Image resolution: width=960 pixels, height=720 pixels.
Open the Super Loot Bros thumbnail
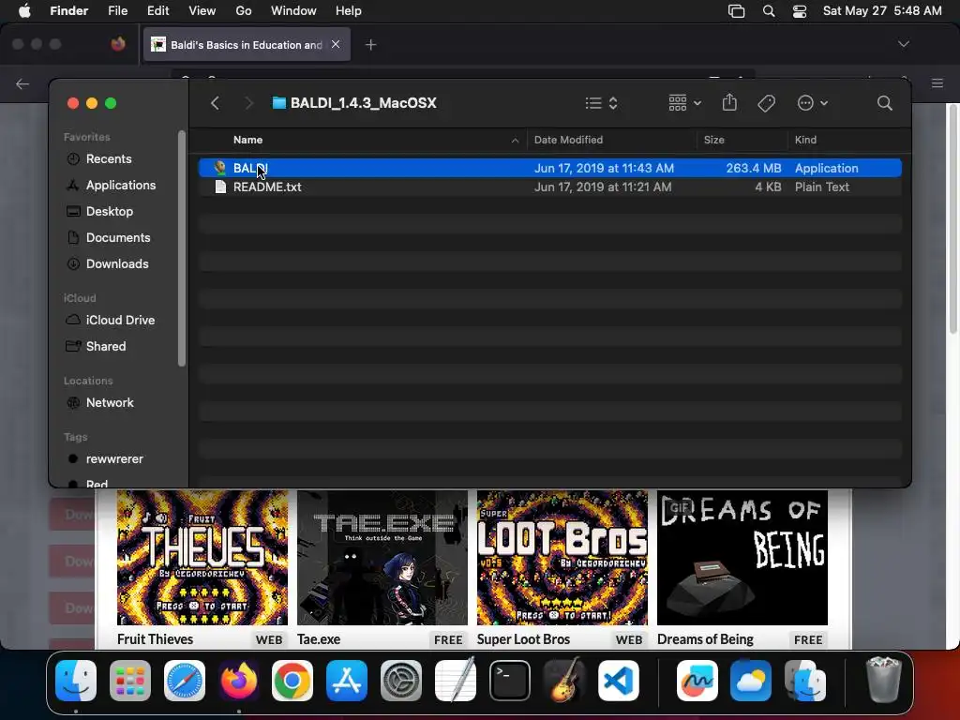coord(562,557)
